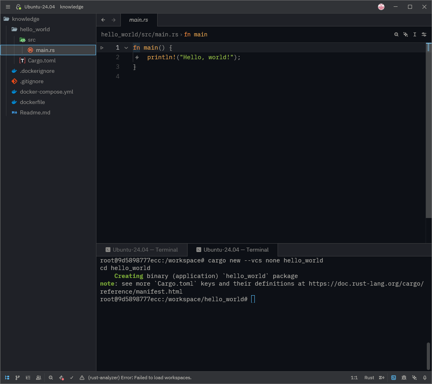432x384 pixels.
Task: Open editor controls sliders icon
Action: [424, 34]
